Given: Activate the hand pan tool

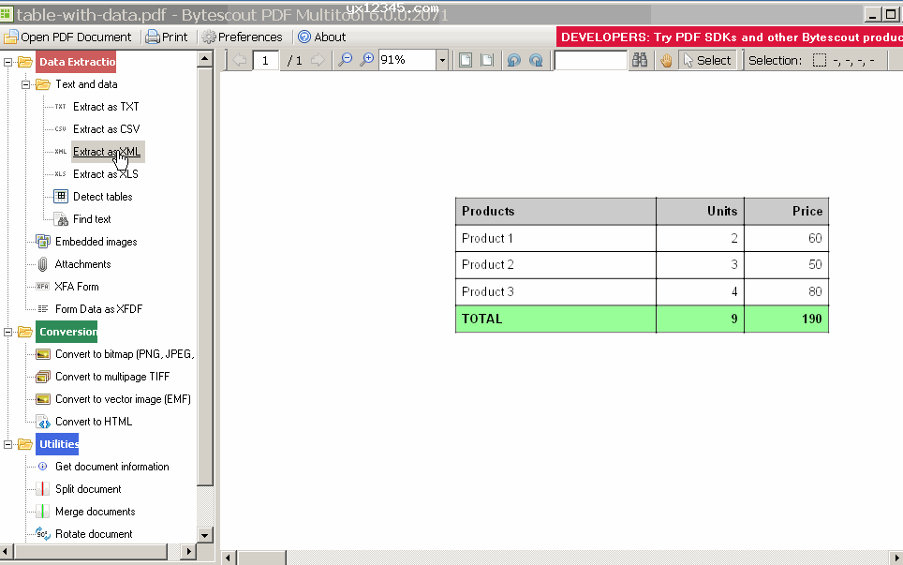Looking at the screenshot, I should 666,60.
